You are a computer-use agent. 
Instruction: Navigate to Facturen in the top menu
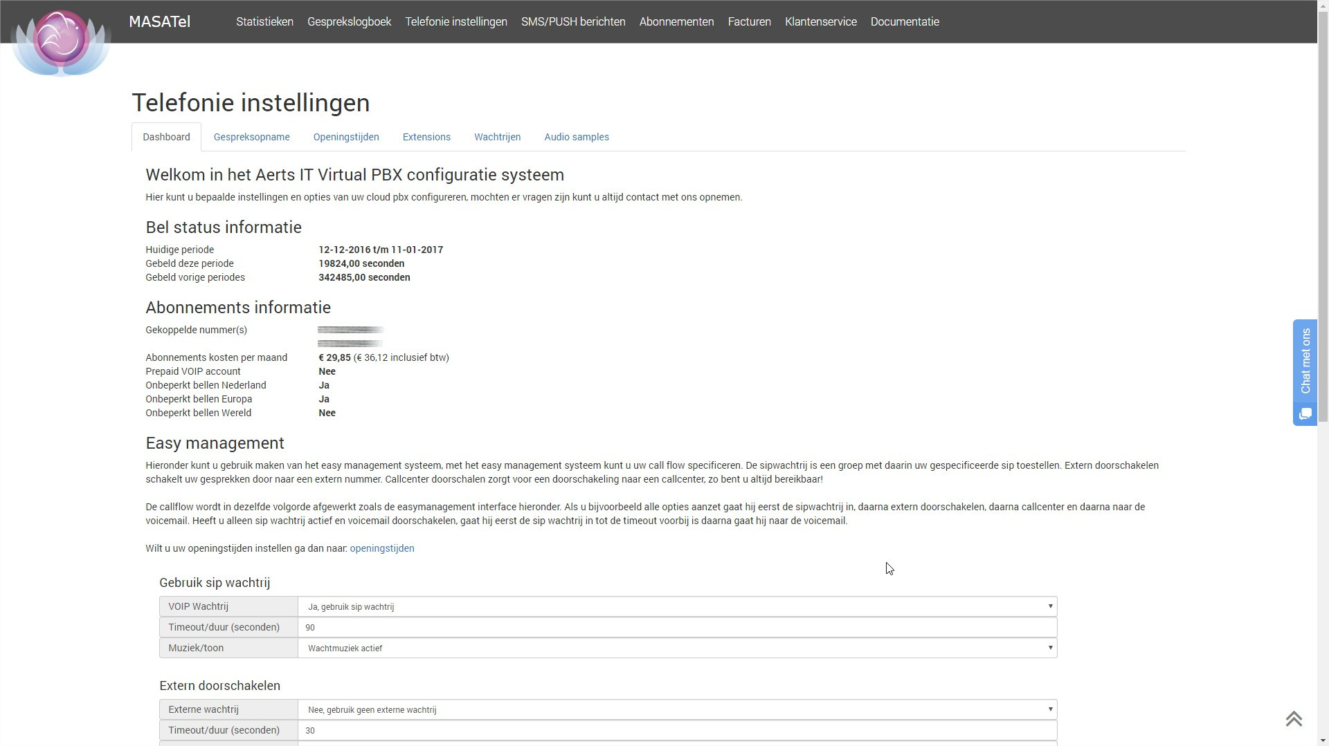click(749, 21)
